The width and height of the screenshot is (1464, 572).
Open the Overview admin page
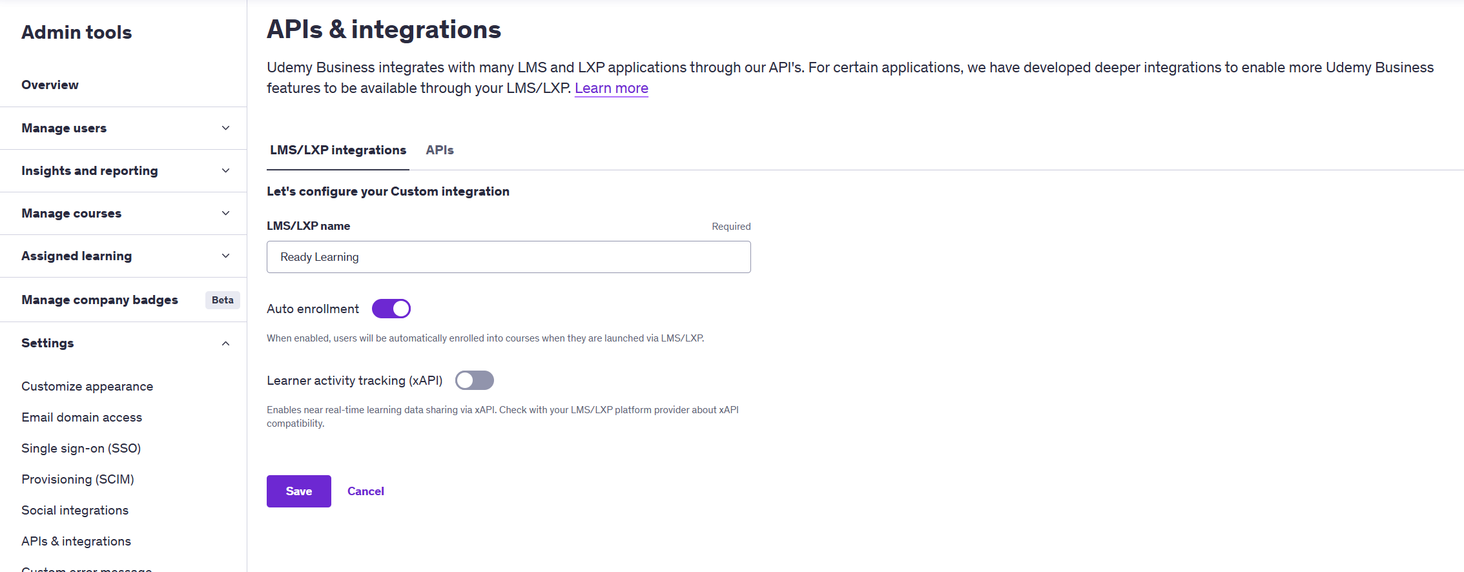(x=50, y=85)
